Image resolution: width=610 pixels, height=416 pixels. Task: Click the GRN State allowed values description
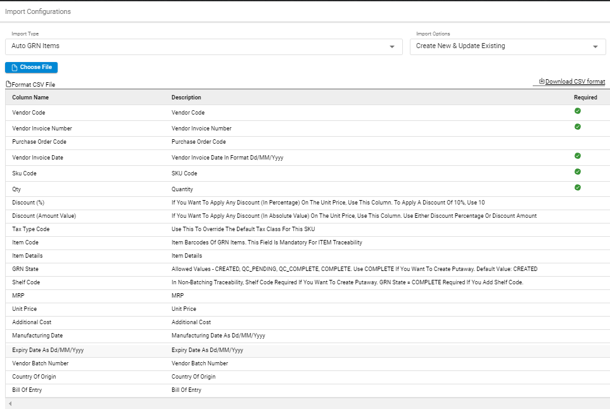354,269
